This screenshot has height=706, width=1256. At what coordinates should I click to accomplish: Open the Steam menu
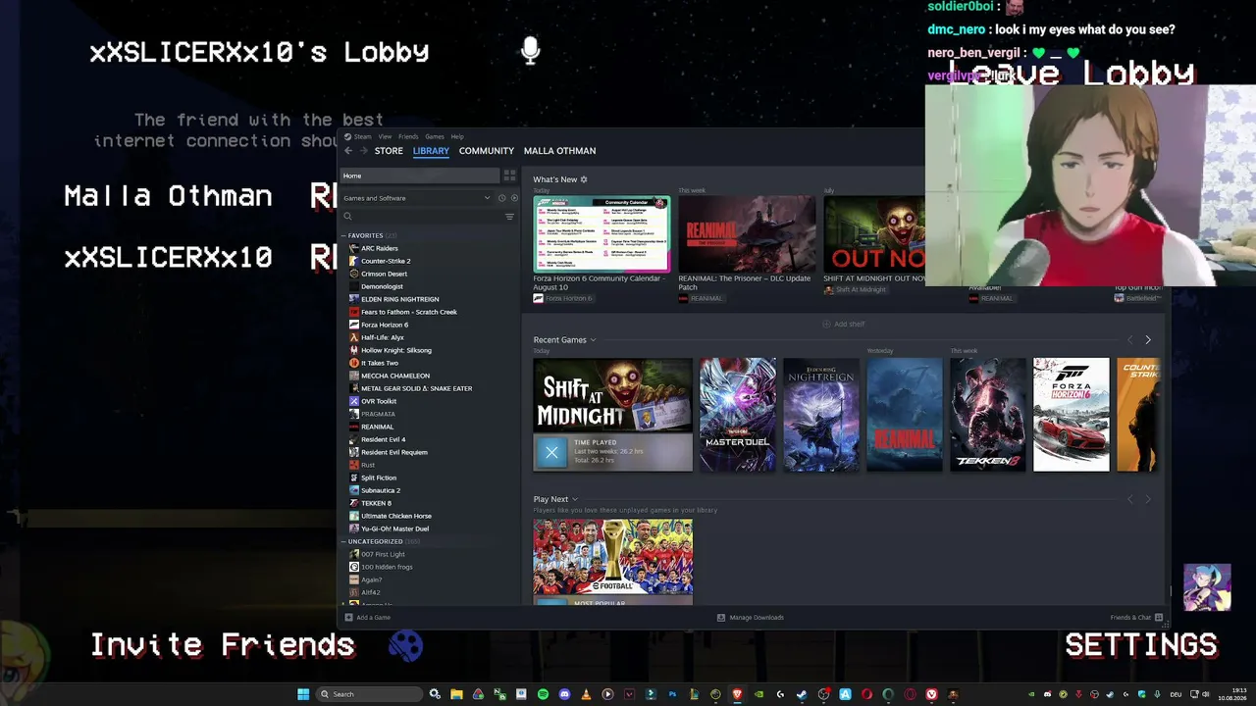point(362,136)
